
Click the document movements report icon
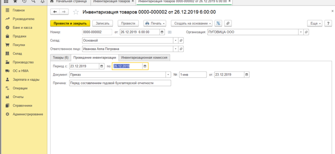tap(218, 23)
